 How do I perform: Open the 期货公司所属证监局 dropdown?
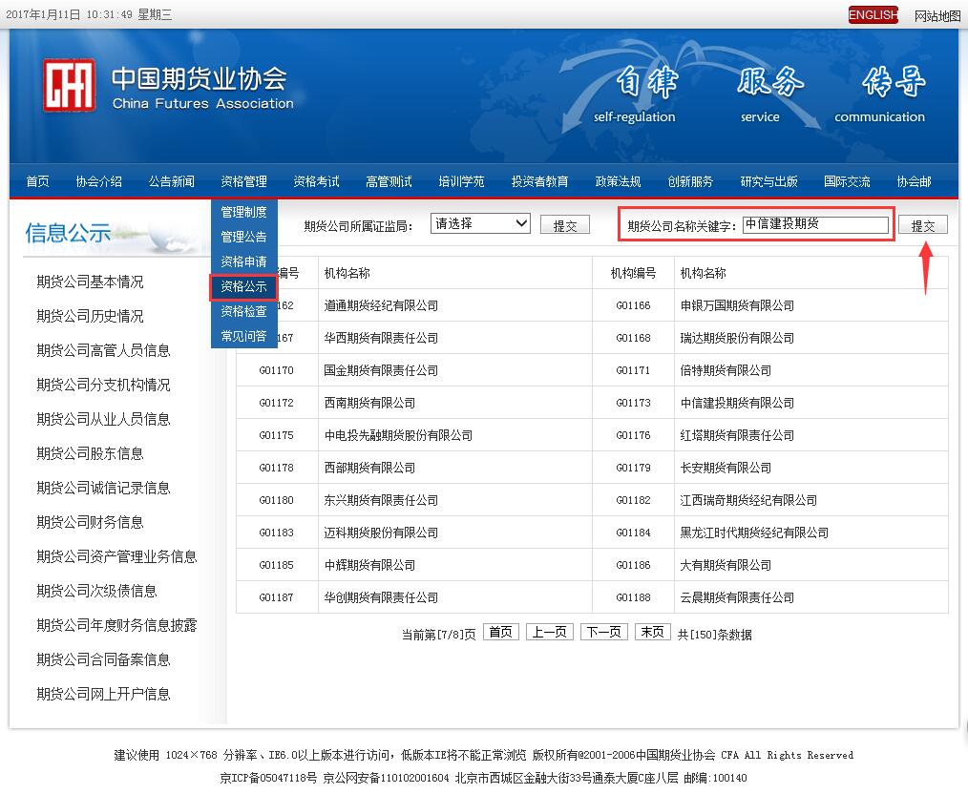pos(480,223)
